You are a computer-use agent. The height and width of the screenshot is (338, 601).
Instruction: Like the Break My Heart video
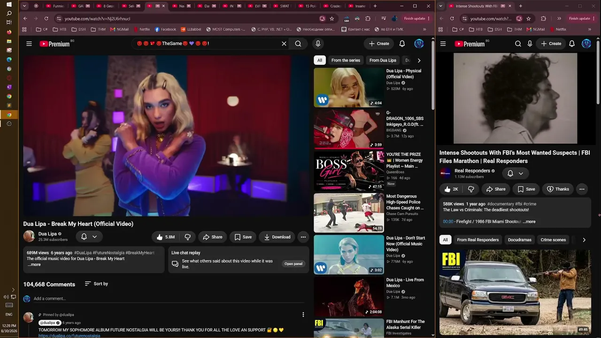tap(165, 237)
